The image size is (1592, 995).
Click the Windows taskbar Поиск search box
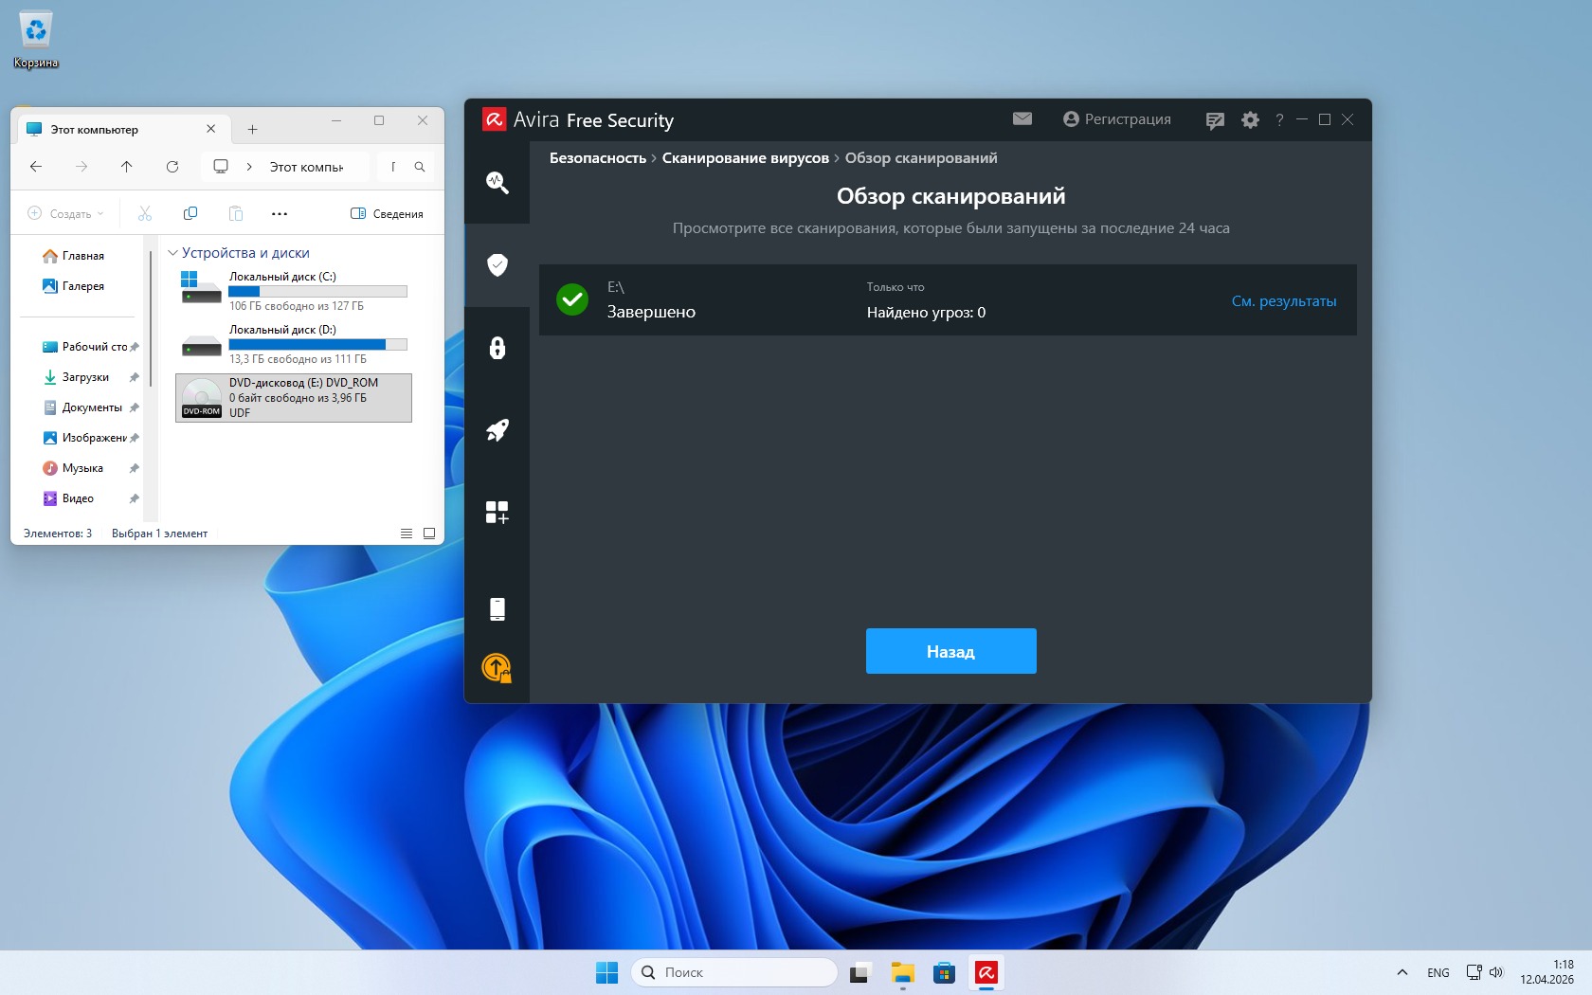click(x=734, y=972)
